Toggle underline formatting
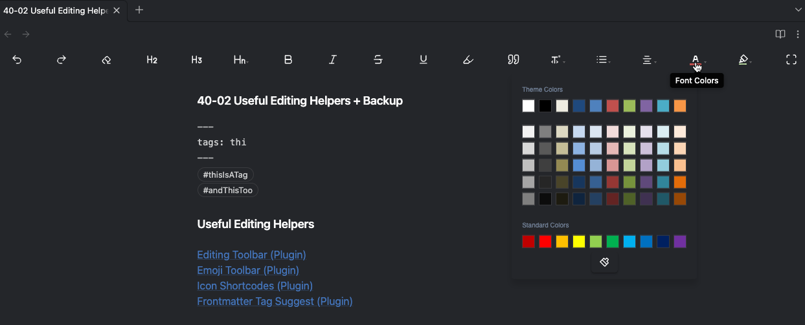805x325 pixels. pyautogui.click(x=424, y=59)
